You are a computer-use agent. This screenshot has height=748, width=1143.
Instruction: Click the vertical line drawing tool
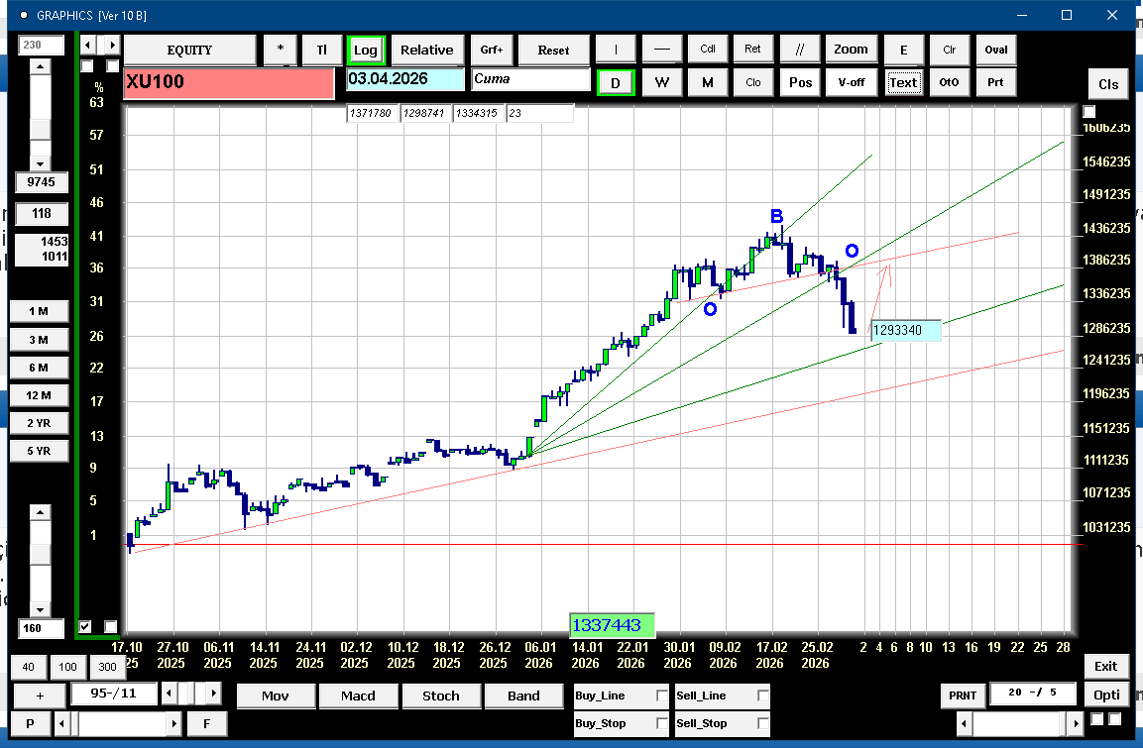[616, 50]
